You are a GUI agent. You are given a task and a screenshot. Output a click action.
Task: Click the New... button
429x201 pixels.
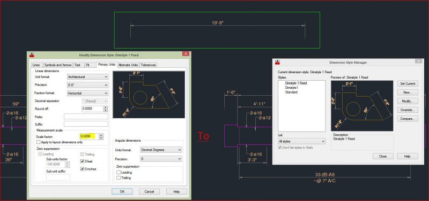point(408,92)
